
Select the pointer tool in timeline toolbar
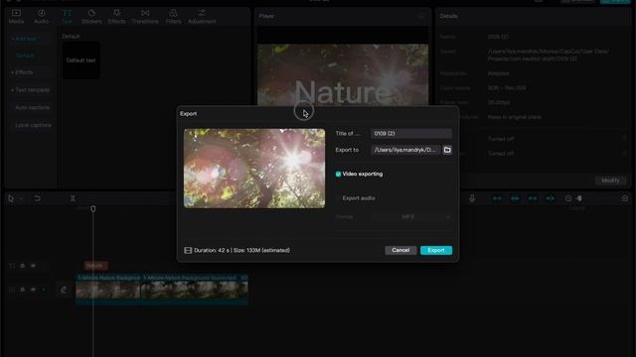point(11,198)
